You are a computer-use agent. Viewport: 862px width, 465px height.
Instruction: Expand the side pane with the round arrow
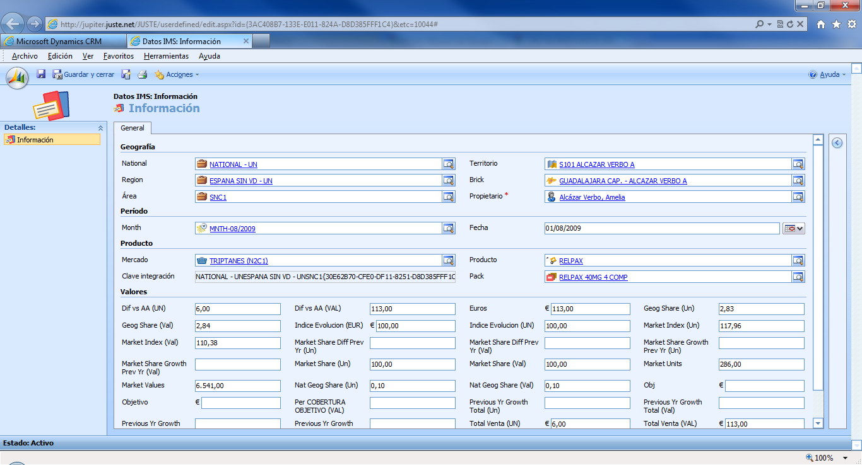(837, 143)
